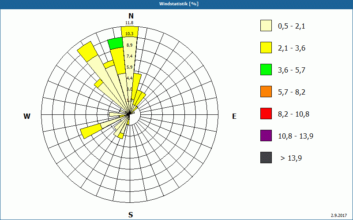This screenshot has width=353, height=220.
Task: Click the red 8,2 - 10,8 legend swatch
Action: pyautogui.click(x=266, y=114)
